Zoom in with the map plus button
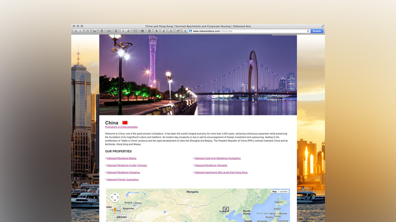The height and width of the screenshot is (222, 396). (115, 217)
